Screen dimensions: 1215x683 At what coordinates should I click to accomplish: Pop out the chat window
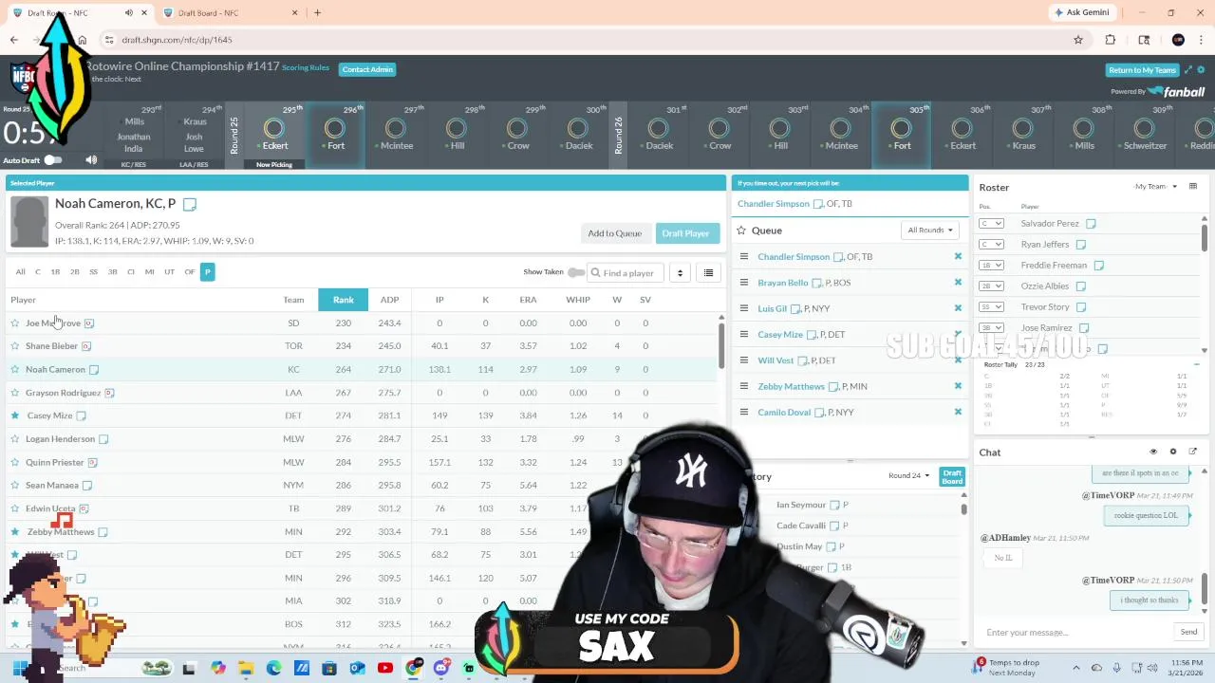pos(1193,452)
